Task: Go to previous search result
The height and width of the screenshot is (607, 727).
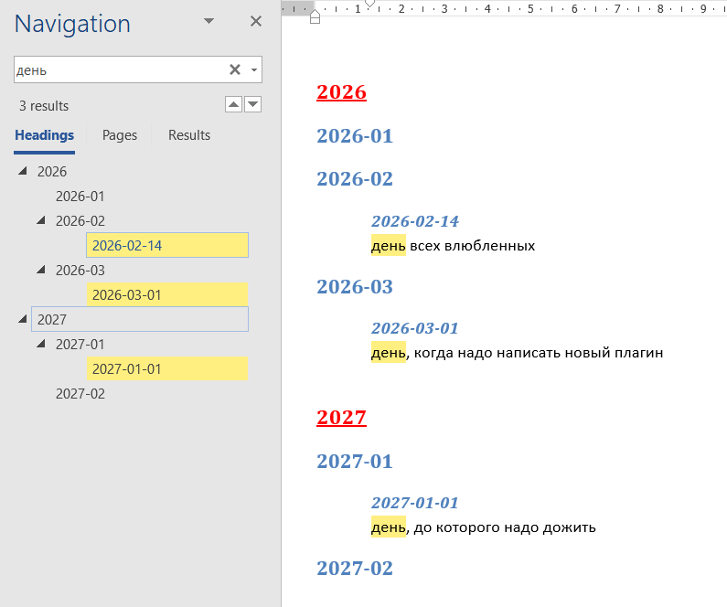Action: [233, 105]
